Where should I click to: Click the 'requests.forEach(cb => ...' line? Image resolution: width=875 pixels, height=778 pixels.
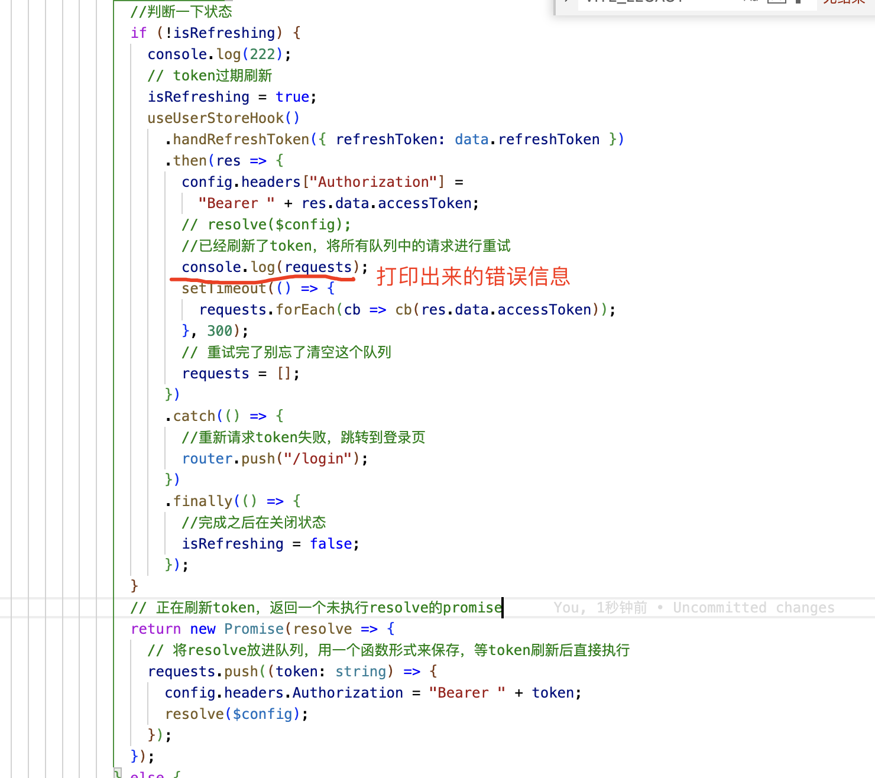tap(407, 310)
